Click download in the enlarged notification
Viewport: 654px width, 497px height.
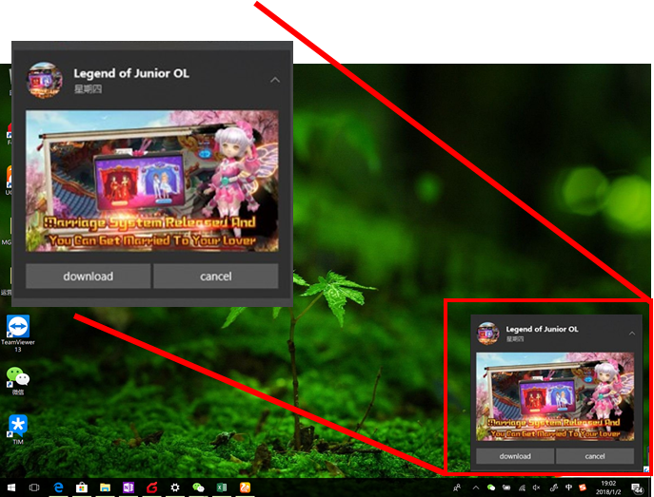click(88, 276)
